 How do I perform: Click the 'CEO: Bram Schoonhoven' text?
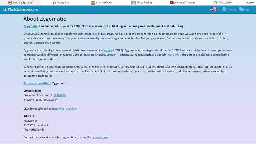coord(39,109)
